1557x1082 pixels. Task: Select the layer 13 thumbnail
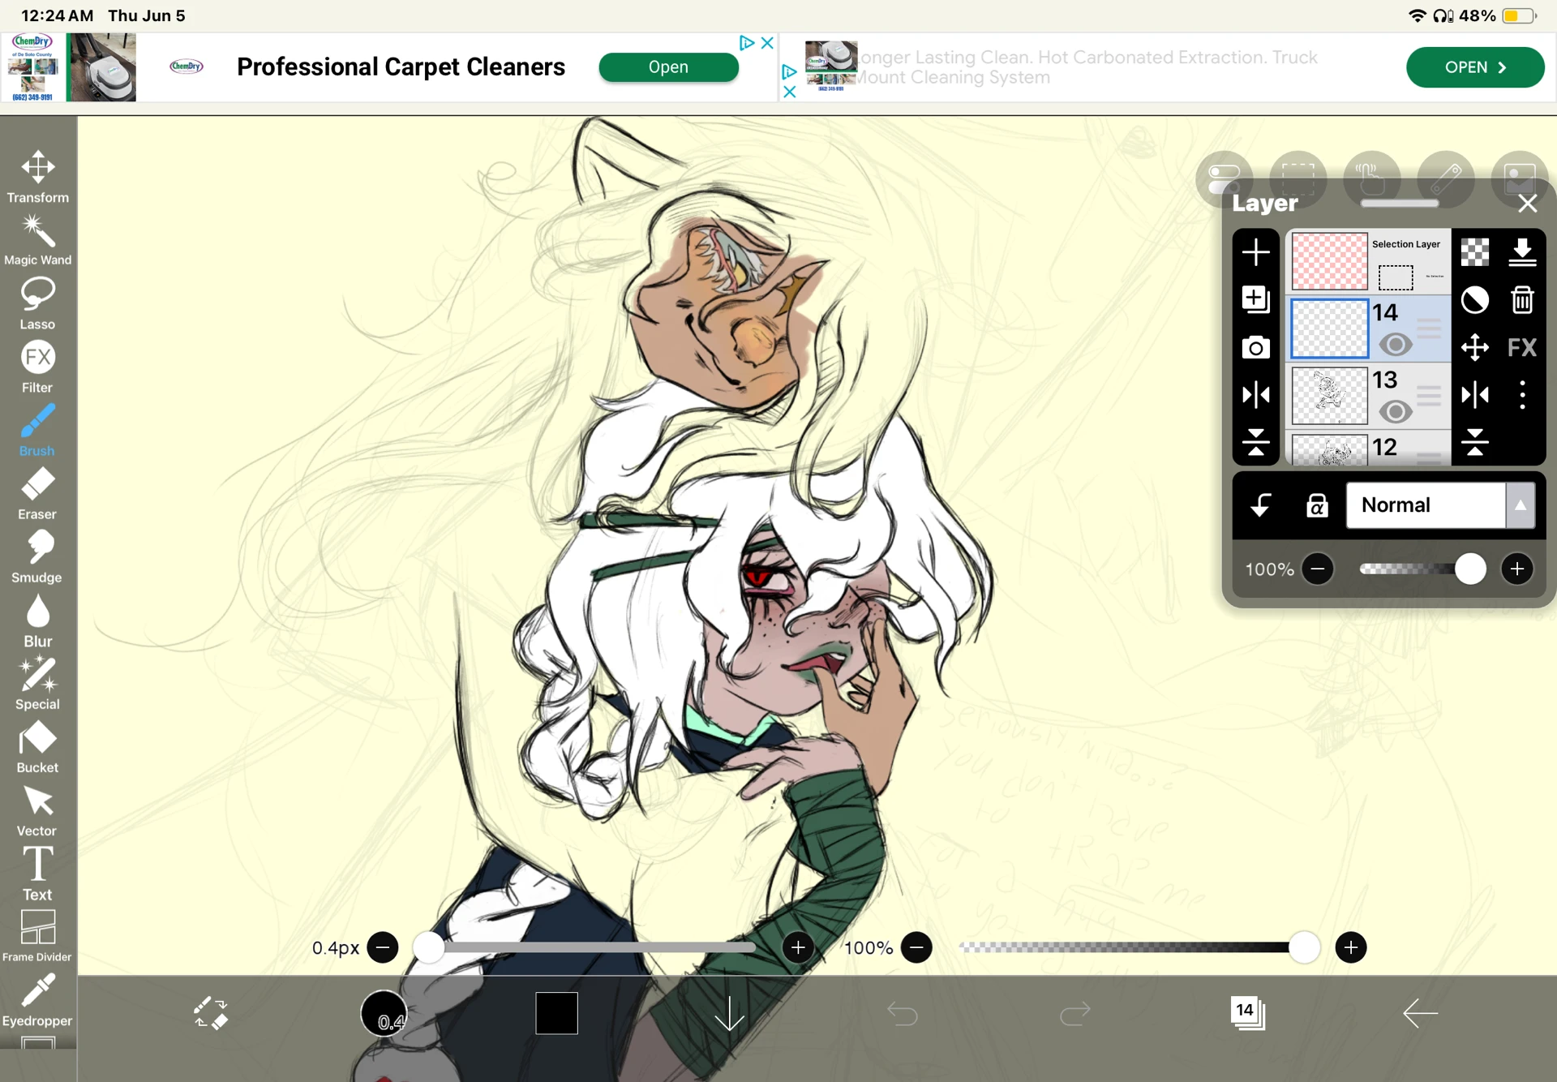1328,396
